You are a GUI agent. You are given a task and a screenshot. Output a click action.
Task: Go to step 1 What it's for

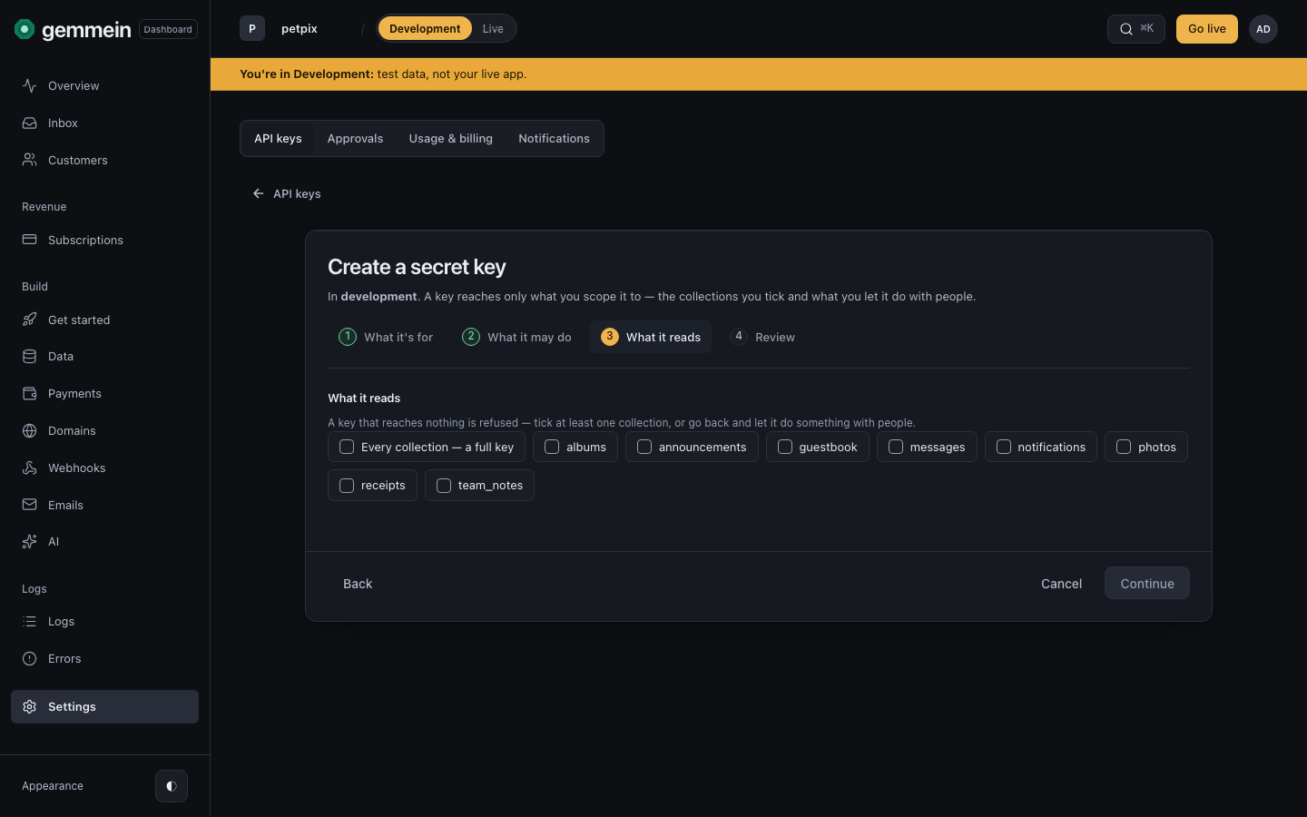pos(386,337)
